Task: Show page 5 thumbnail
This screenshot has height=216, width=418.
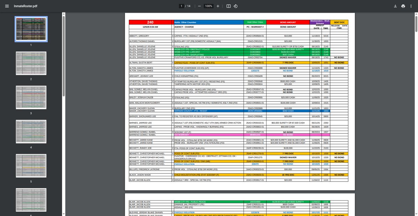Action: (x=31, y=166)
